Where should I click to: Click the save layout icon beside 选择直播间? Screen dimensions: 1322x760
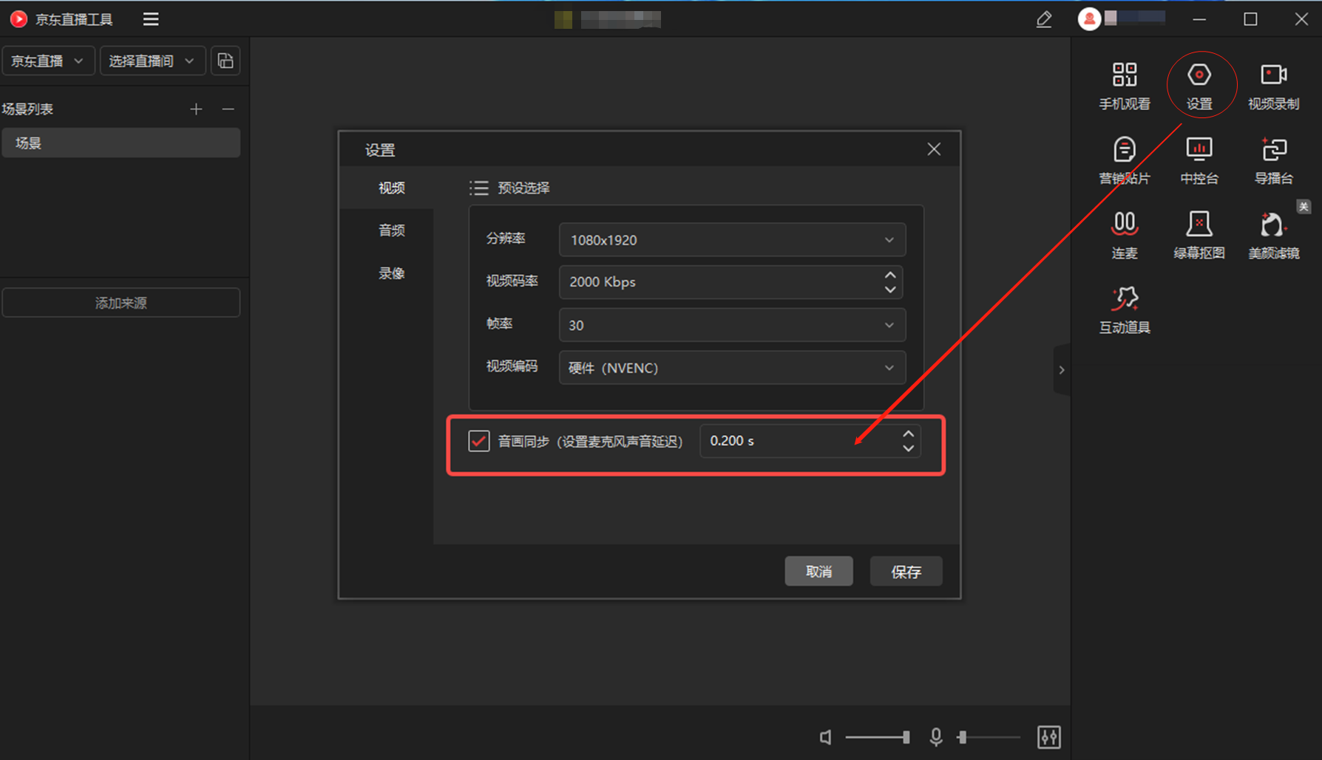226,61
